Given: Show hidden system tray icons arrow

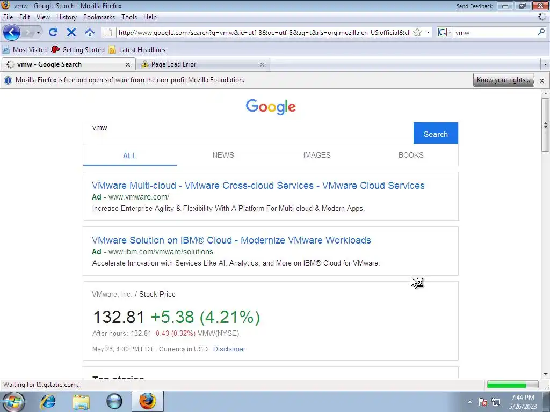Looking at the screenshot, I should (x=469, y=402).
